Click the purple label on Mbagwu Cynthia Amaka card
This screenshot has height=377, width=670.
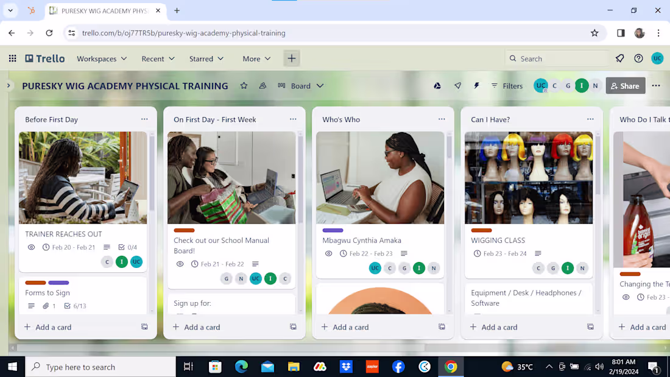click(x=333, y=230)
